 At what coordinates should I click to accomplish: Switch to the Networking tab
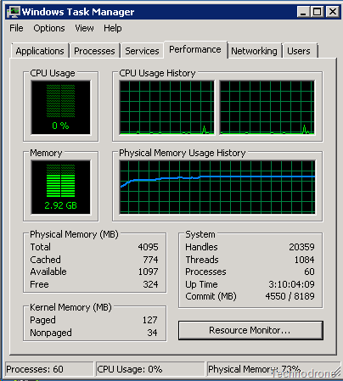coord(254,51)
